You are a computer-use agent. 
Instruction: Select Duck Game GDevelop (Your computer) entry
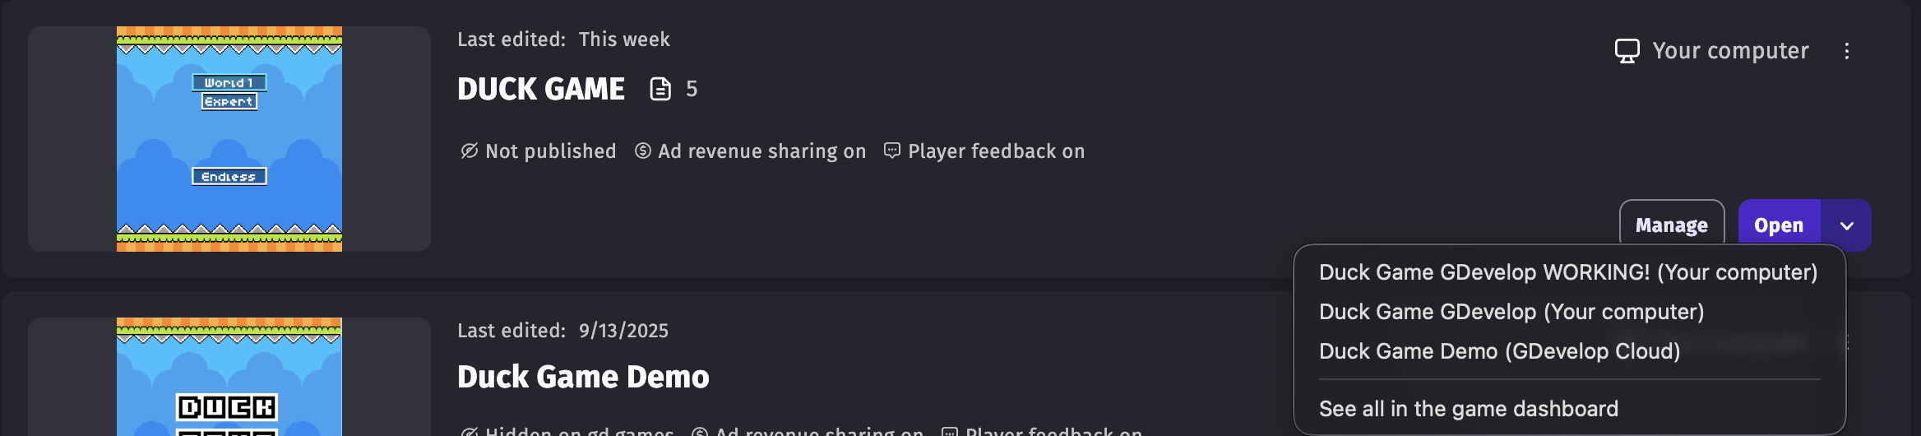[x=1511, y=312]
